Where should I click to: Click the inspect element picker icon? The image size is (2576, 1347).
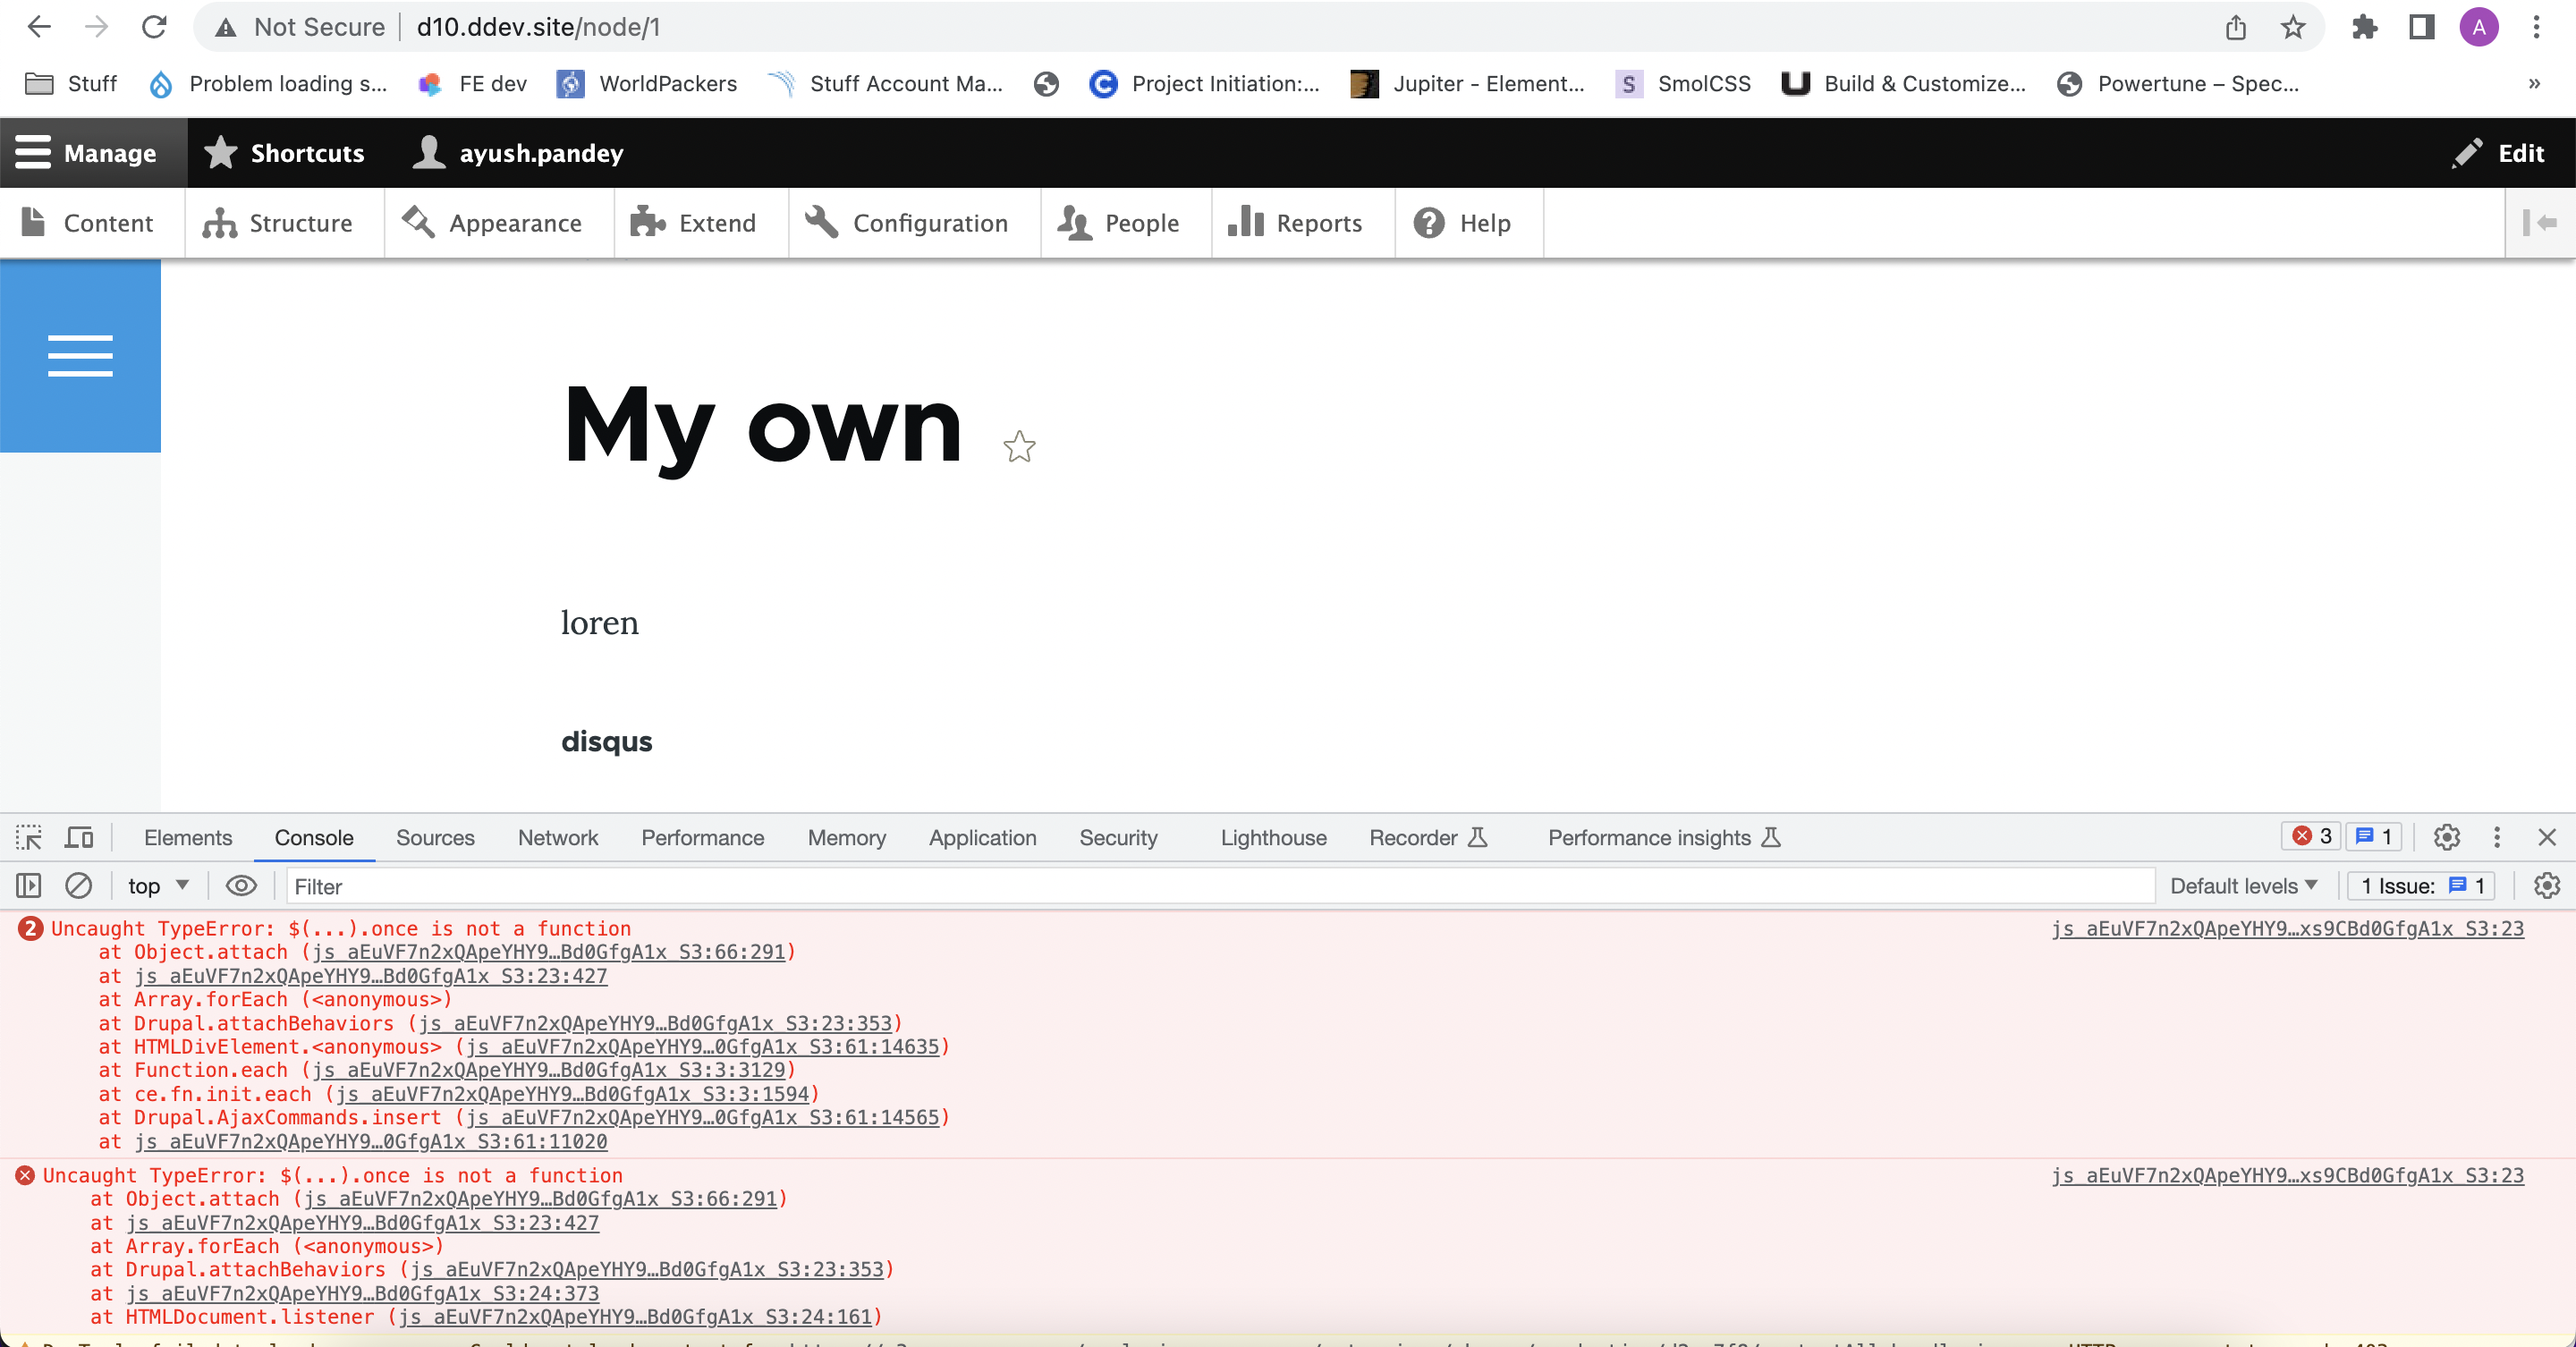pos(29,837)
